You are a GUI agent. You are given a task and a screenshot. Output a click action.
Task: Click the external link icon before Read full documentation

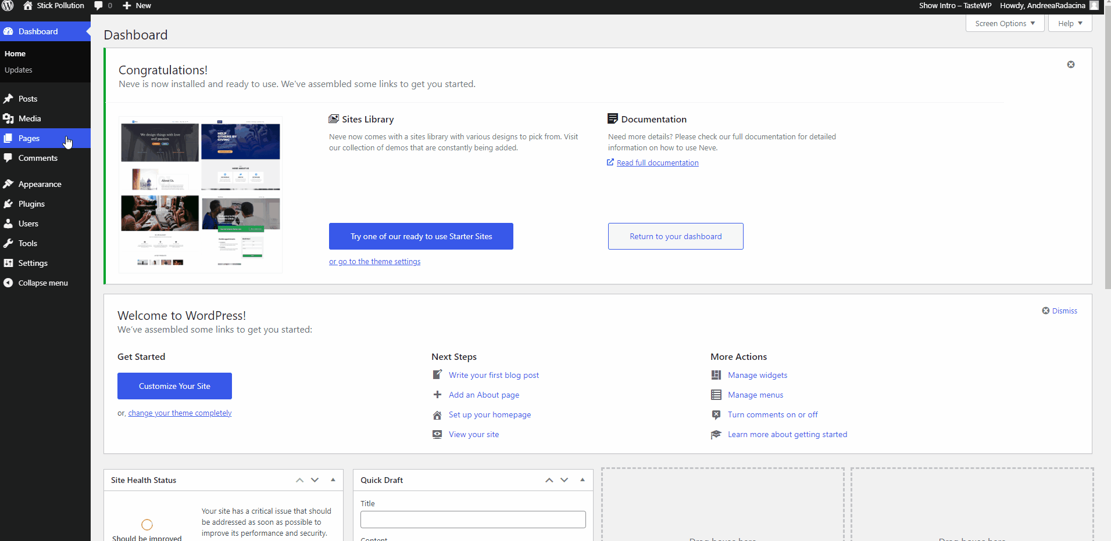[x=610, y=163]
